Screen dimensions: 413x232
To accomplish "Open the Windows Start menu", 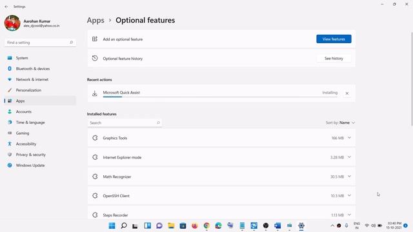I will click(112, 226).
